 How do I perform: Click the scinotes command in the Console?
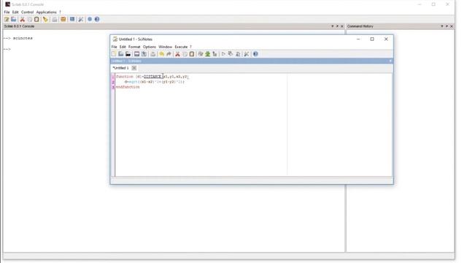click(23, 38)
